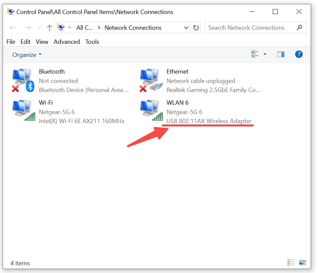
Task: Open the Tools menu
Action: (x=92, y=42)
